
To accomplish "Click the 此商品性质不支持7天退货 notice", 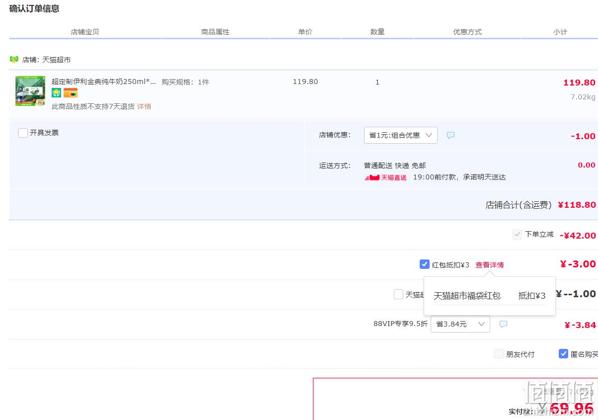I will pos(93,106).
